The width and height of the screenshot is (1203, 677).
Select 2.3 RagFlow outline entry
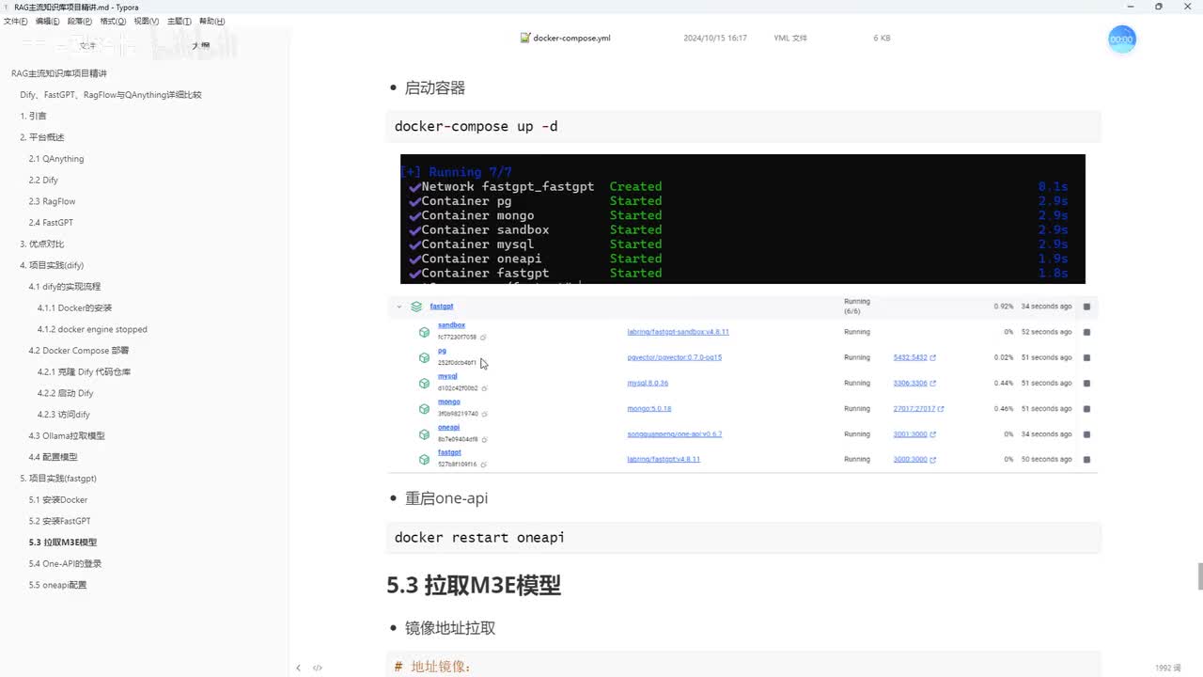(x=52, y=201)
